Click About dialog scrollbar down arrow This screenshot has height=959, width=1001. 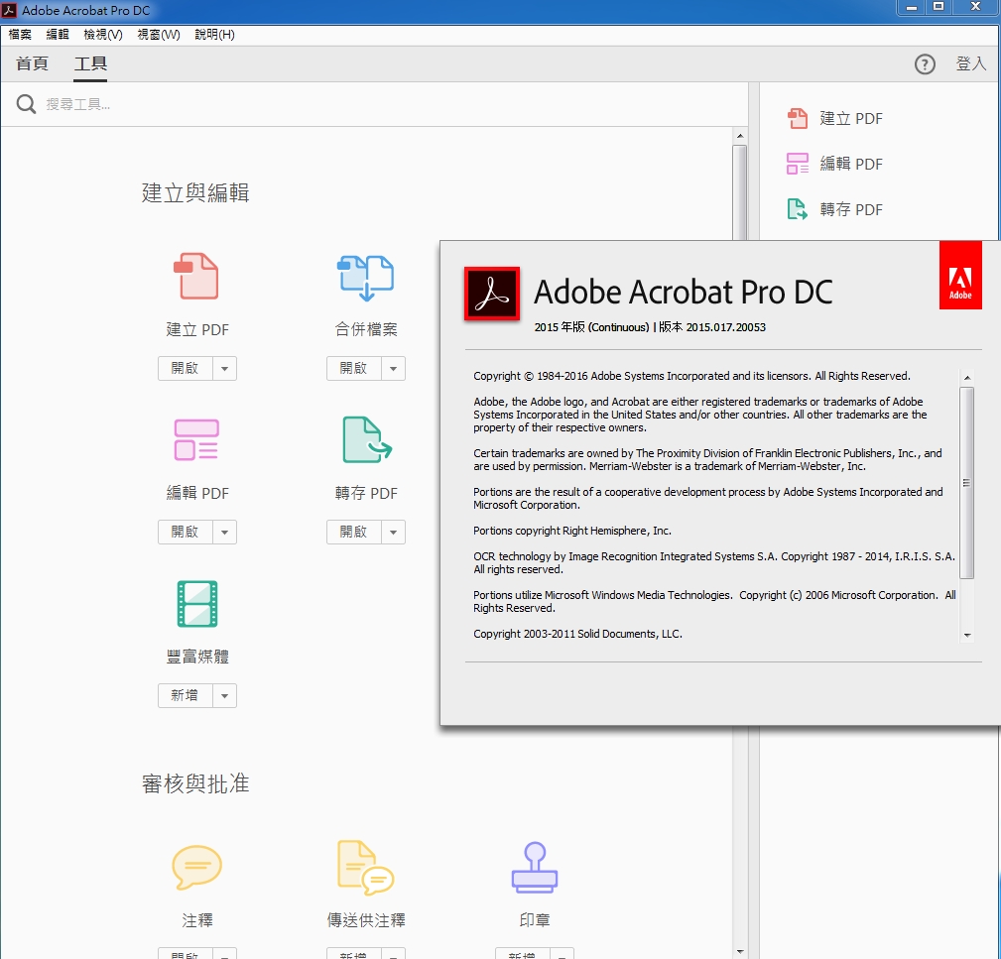[967, 635]
